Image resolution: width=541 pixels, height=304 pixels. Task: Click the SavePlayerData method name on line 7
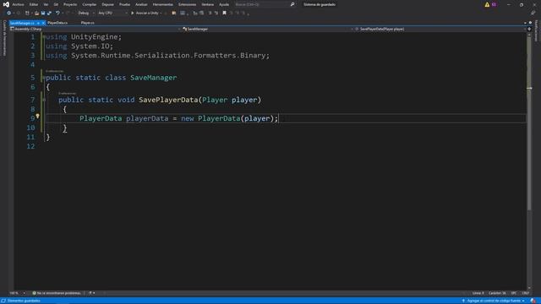pyautogui.click(x=168, y=100)
